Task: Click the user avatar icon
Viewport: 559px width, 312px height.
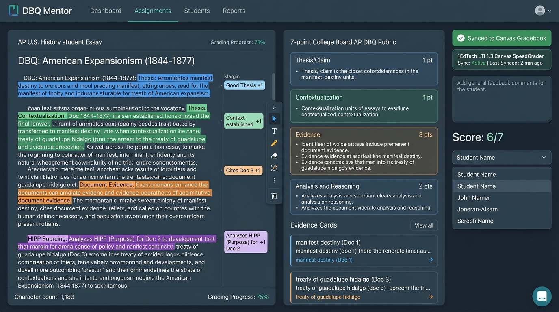Action: (540, 11)
